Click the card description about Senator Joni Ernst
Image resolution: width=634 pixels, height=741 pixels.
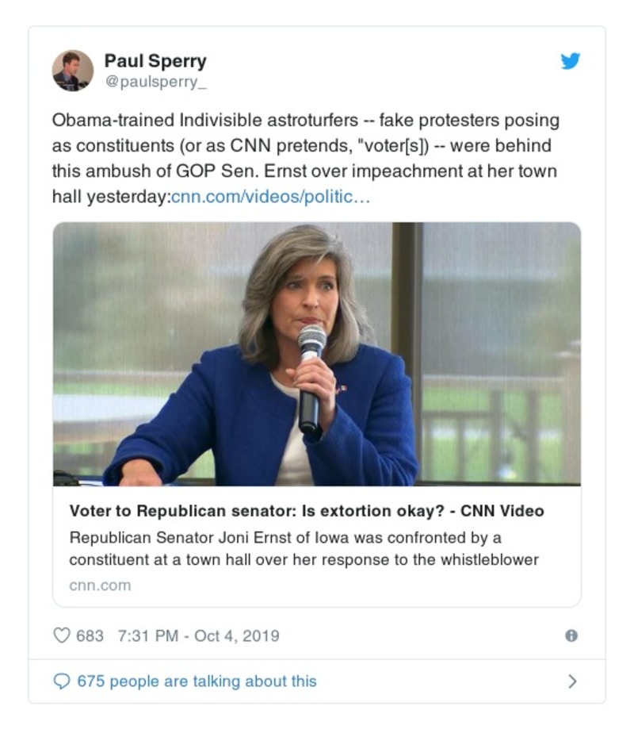click(304, 548)
